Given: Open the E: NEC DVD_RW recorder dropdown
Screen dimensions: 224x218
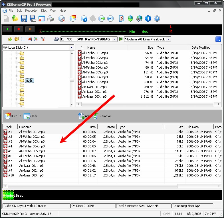Looking at the screenshot, I should (x=115, y=39).
